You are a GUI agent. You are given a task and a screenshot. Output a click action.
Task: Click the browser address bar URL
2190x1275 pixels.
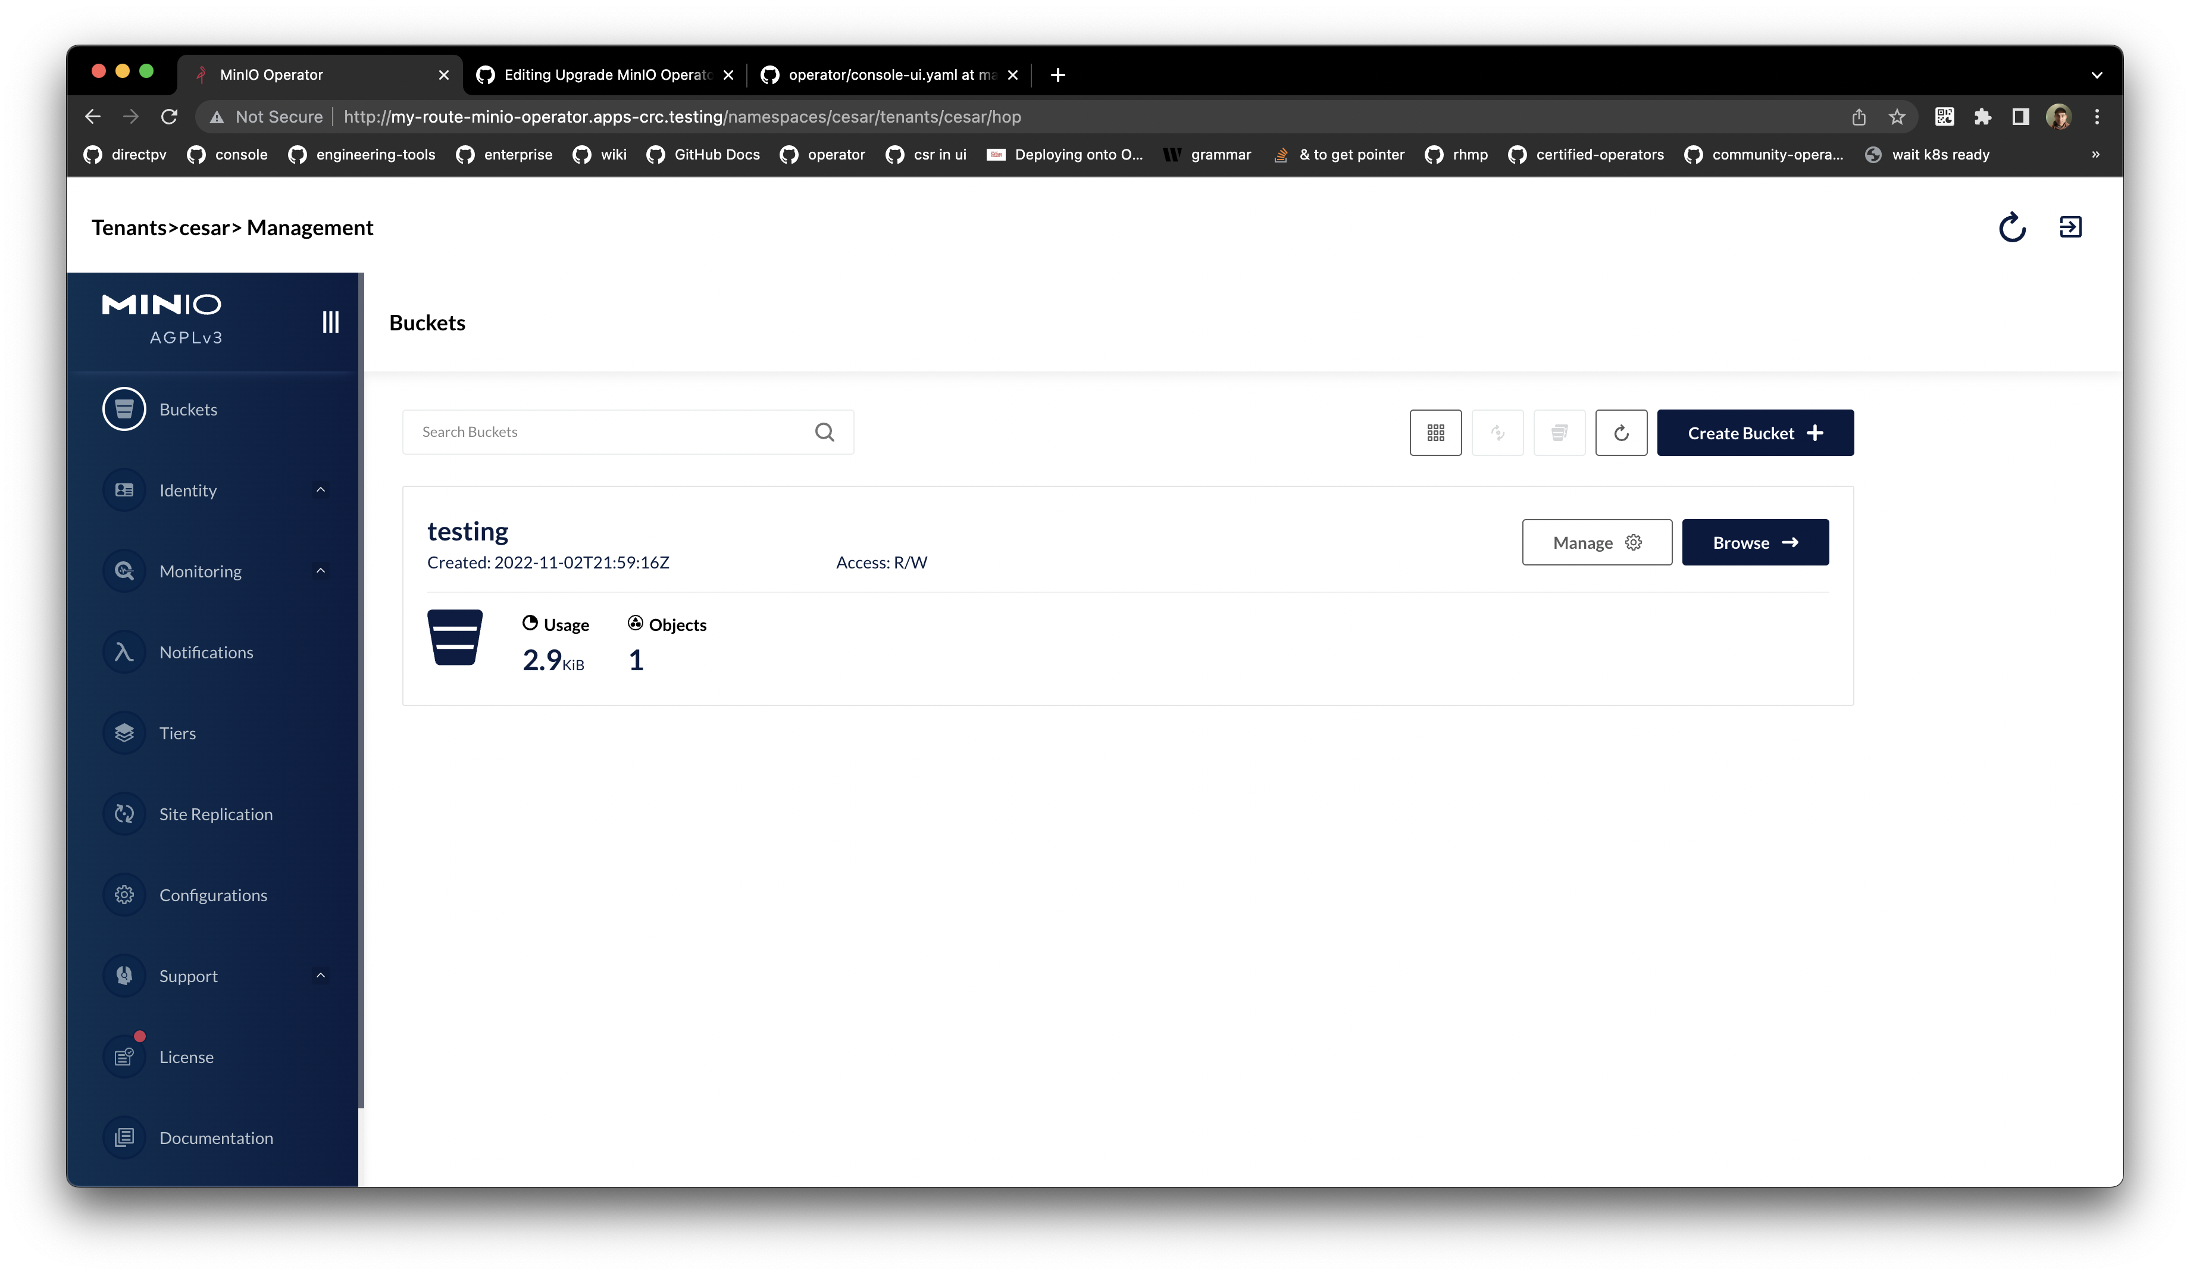[x=682, y=117]
